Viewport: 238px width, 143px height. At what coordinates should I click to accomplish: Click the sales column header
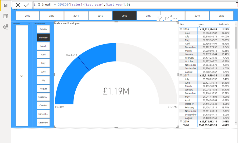(201, 24)
